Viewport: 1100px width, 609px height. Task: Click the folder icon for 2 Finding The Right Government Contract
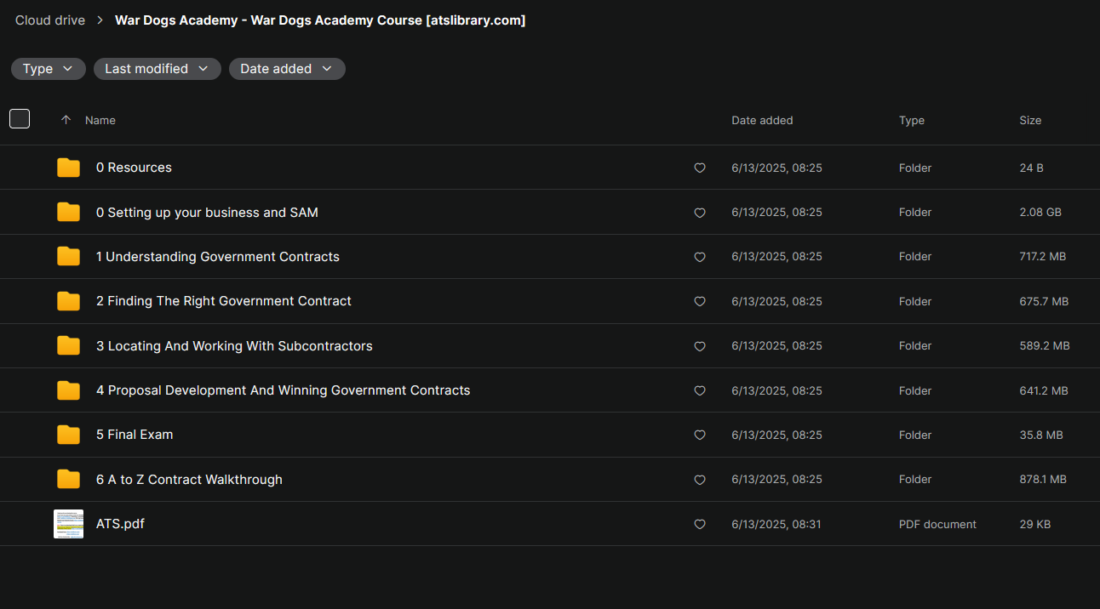(x=68, y=301)
